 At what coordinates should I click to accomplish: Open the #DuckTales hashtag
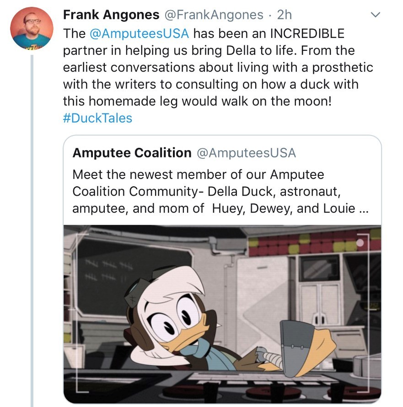(97, 118)
